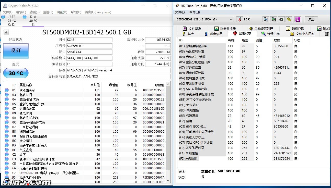
Task: Click the back arrow in CrystalDiskInfo
Action: (6, 32)
